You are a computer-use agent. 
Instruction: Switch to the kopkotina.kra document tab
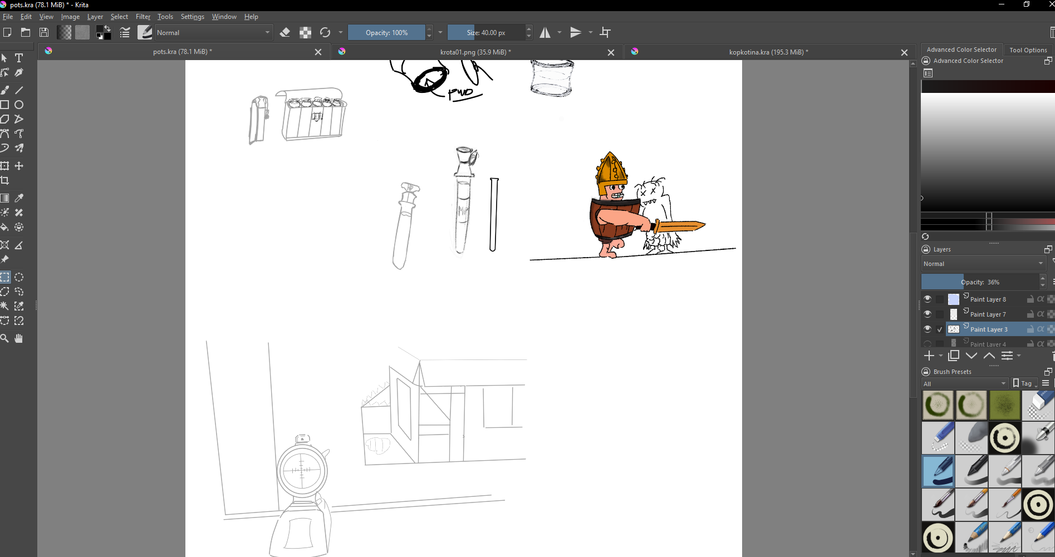click(x=768, y=52)
